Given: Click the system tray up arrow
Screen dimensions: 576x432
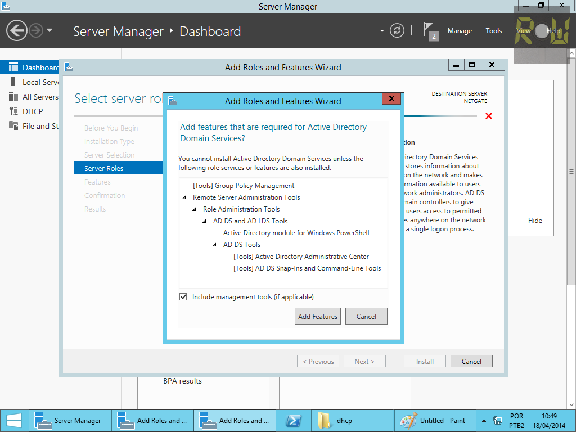Looking at the screenshot, I should 483,420.
